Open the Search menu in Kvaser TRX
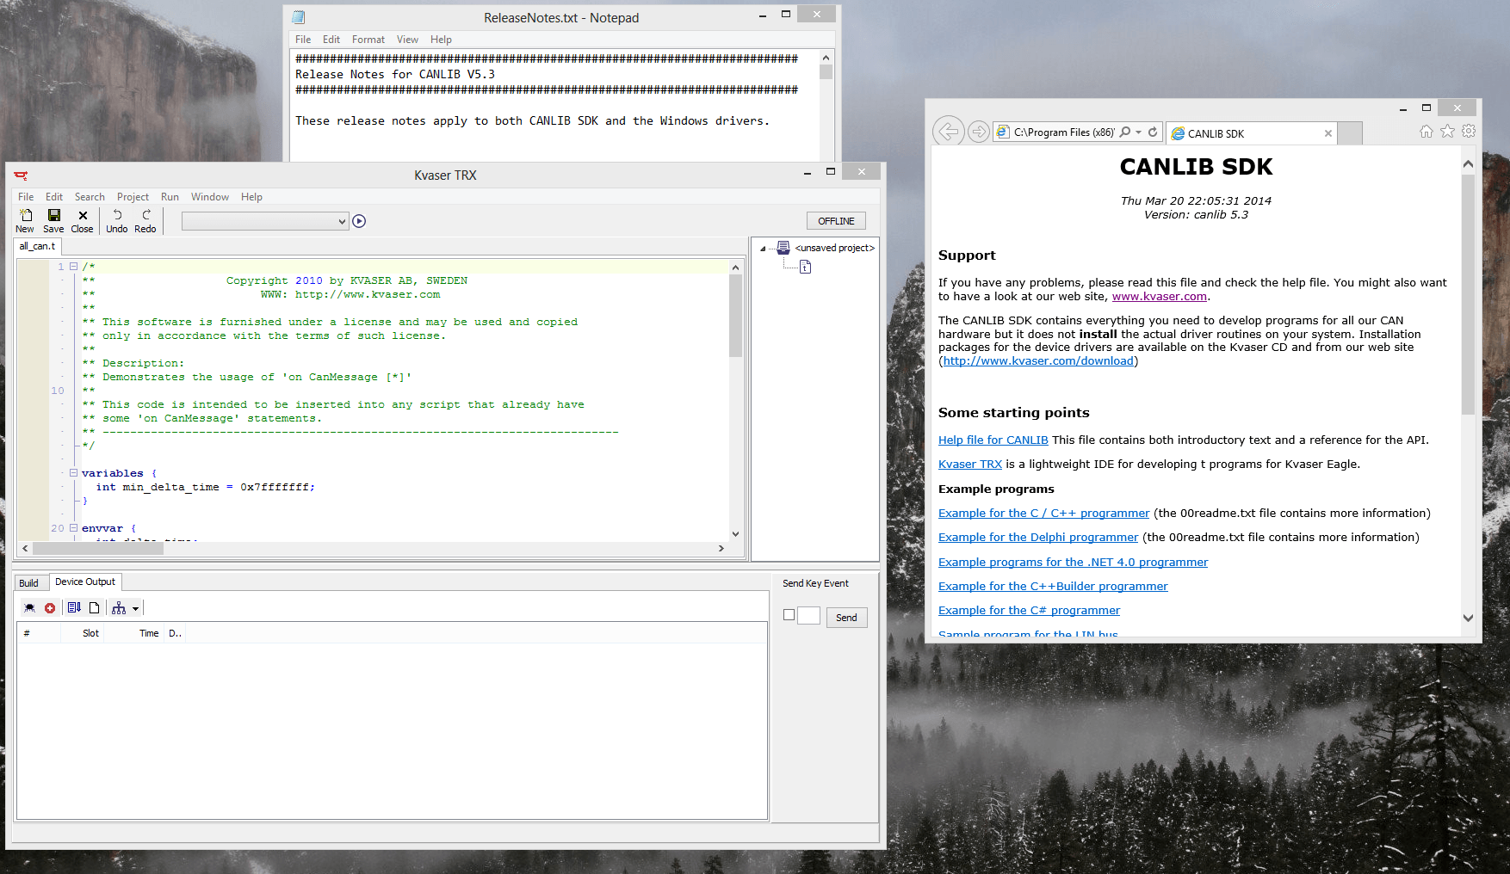The height and width of the screenshot is (874, 1510). coord(89,197)
